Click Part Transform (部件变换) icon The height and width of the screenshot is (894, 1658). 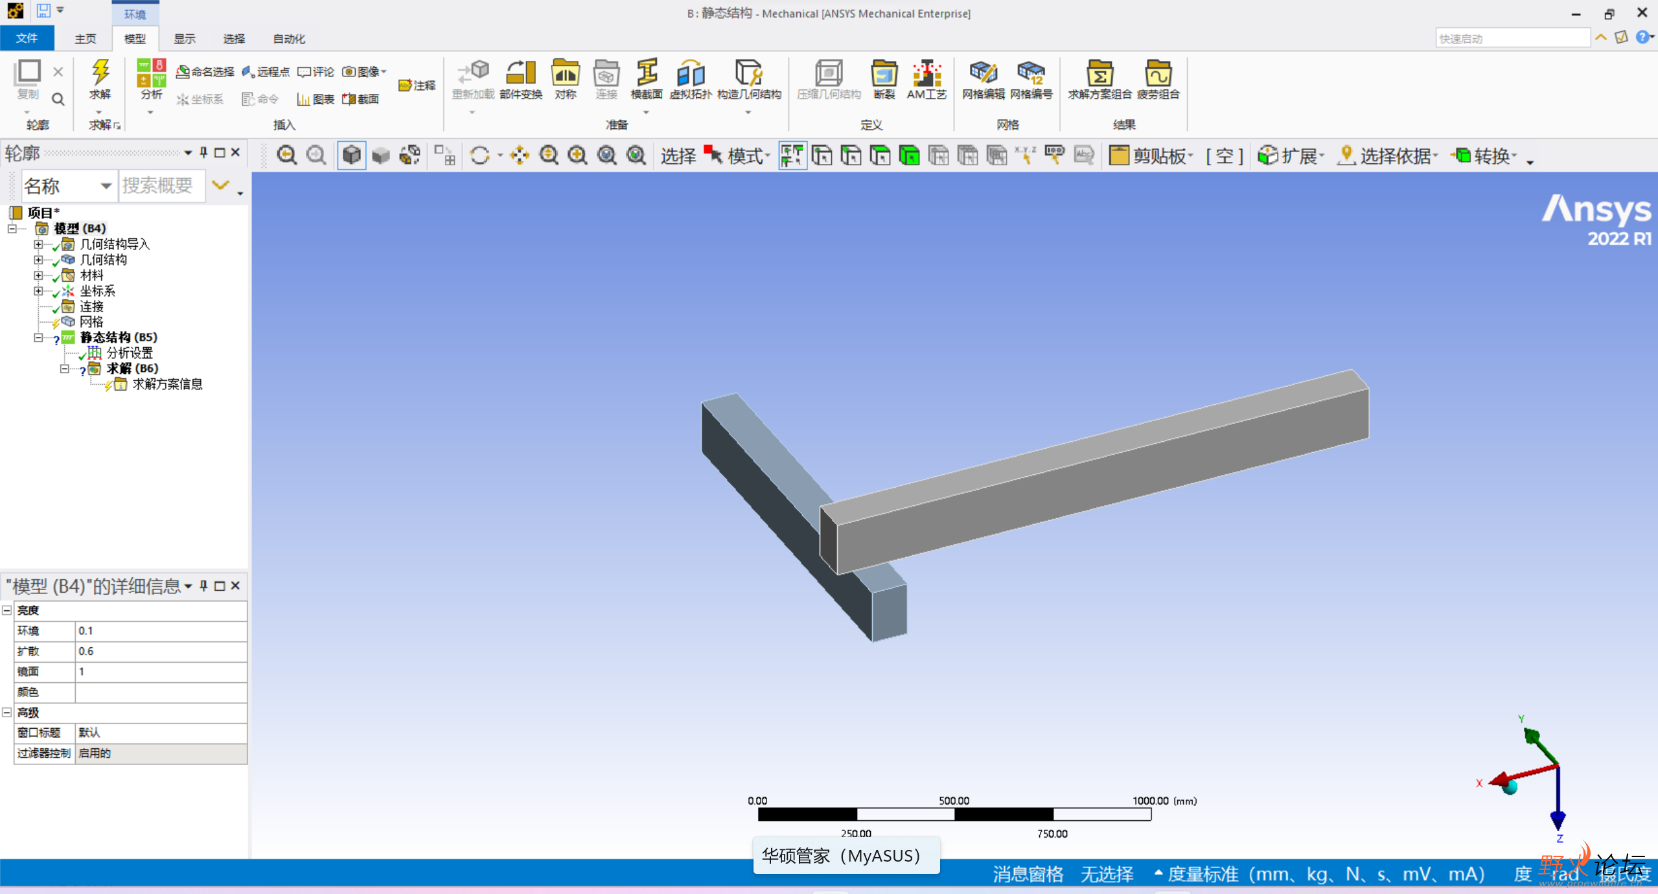click(521, 80)
